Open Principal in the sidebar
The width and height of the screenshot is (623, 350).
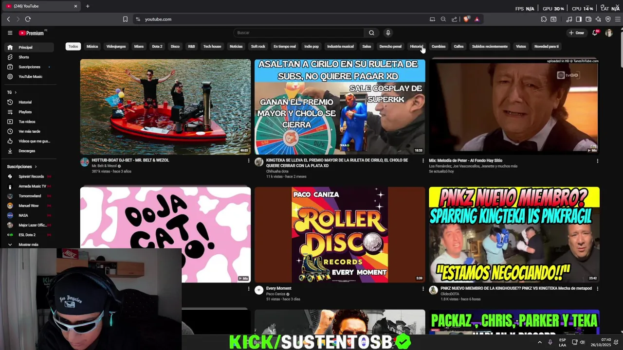pyautogui.click(x=29, y=47)
